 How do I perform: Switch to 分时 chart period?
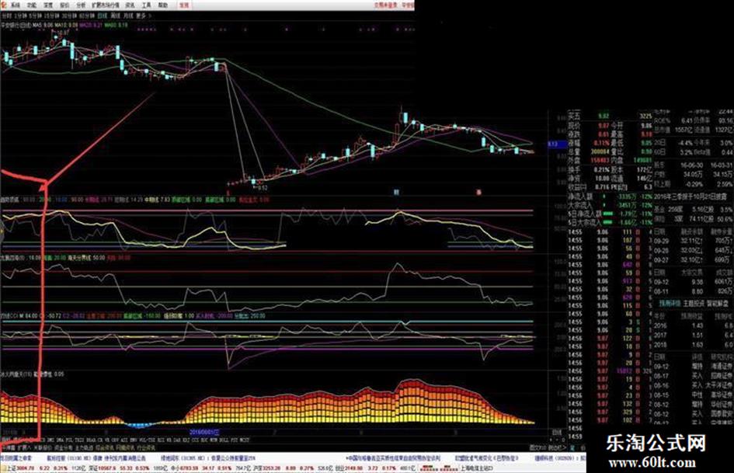click(x=5, y=16)
